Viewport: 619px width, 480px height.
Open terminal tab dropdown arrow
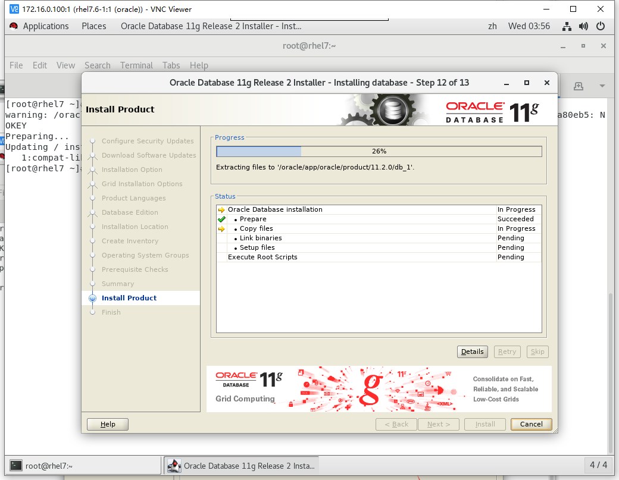pyautogui.click(x=602, y=86)
